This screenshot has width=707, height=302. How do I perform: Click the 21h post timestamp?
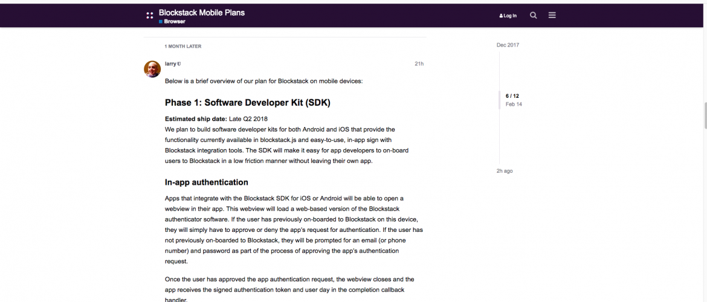point(419,63)
